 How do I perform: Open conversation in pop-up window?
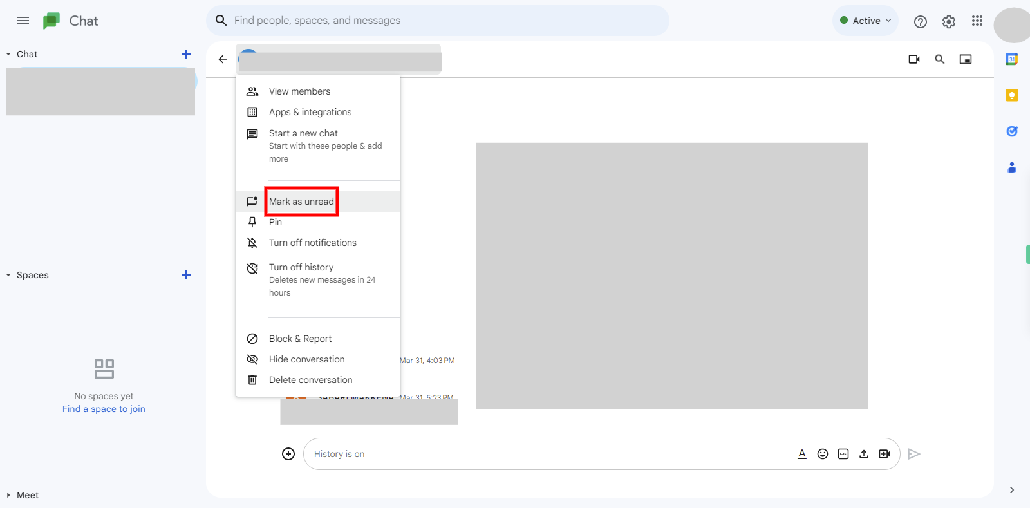click(x=966, y=59)
